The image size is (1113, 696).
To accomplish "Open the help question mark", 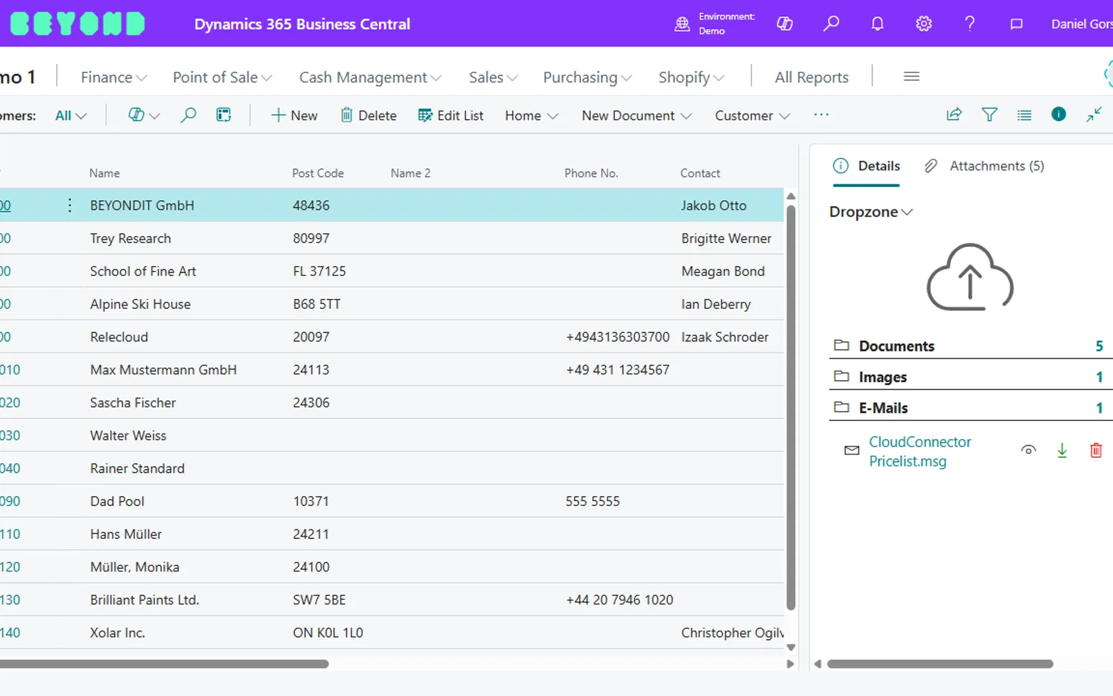I will click(x=970, y=24).
